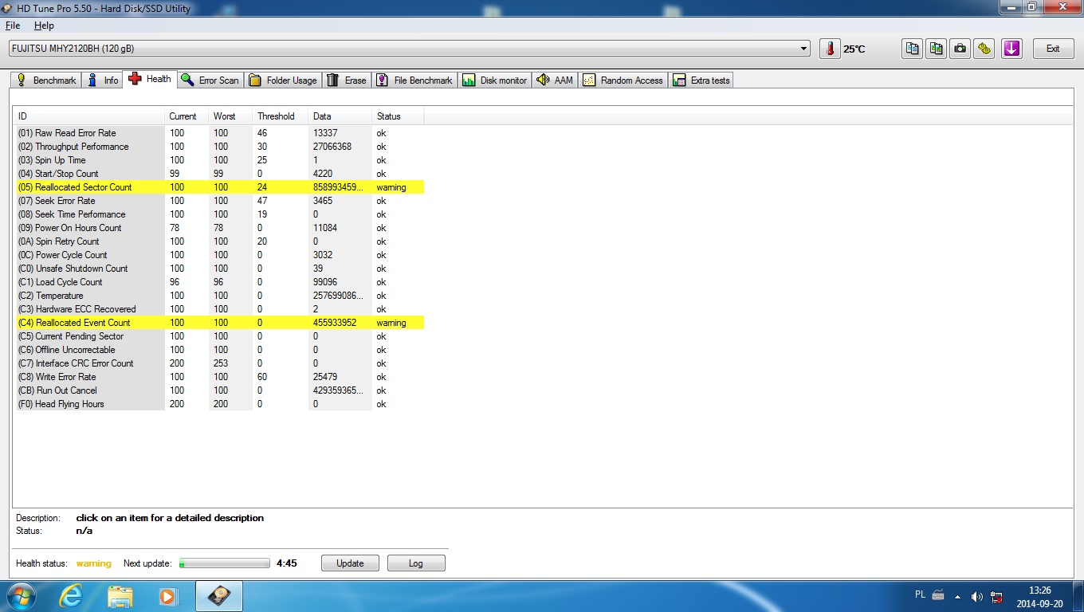Select the Hardware ECC Recovered row
This screenshot has width=1084, height=612.
click(x=219, y=309)
